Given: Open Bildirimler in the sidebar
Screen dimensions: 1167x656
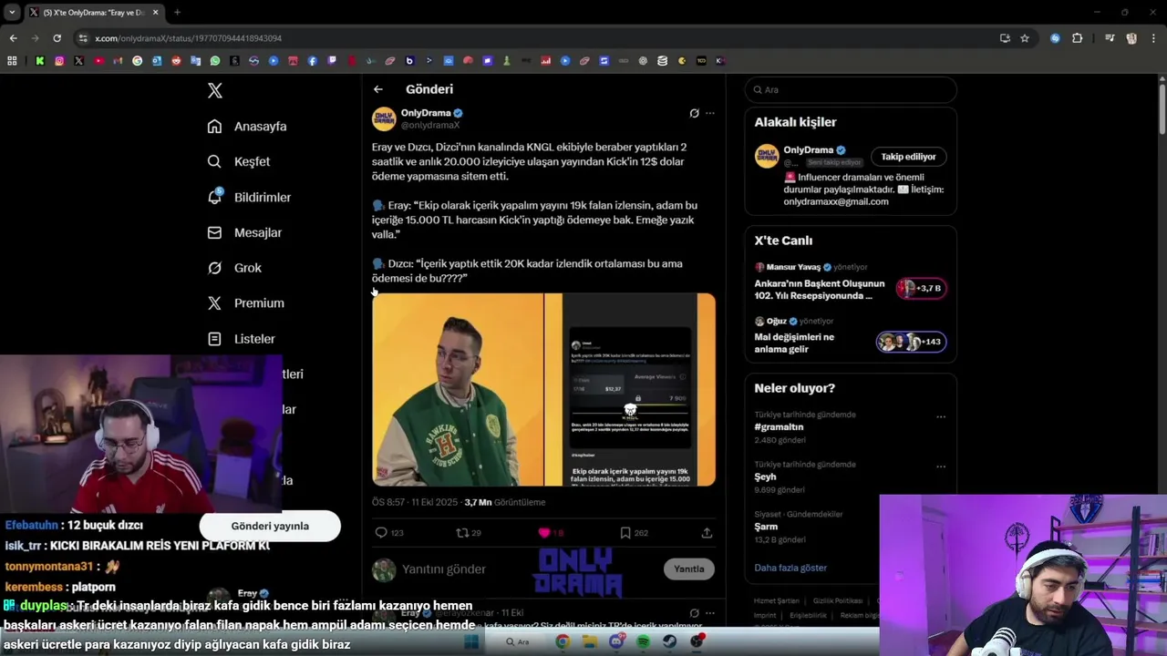Looking at the screenshot, I should click(249, 197).
